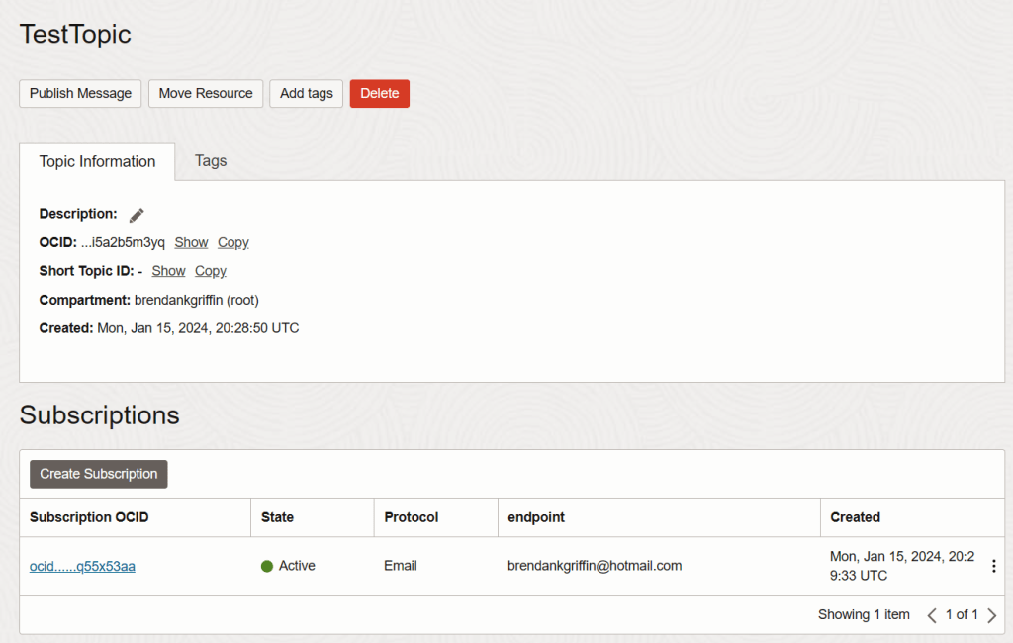Click the State column header
The height and width of the screenshot is (643, 1013).
tap(277, 517)
